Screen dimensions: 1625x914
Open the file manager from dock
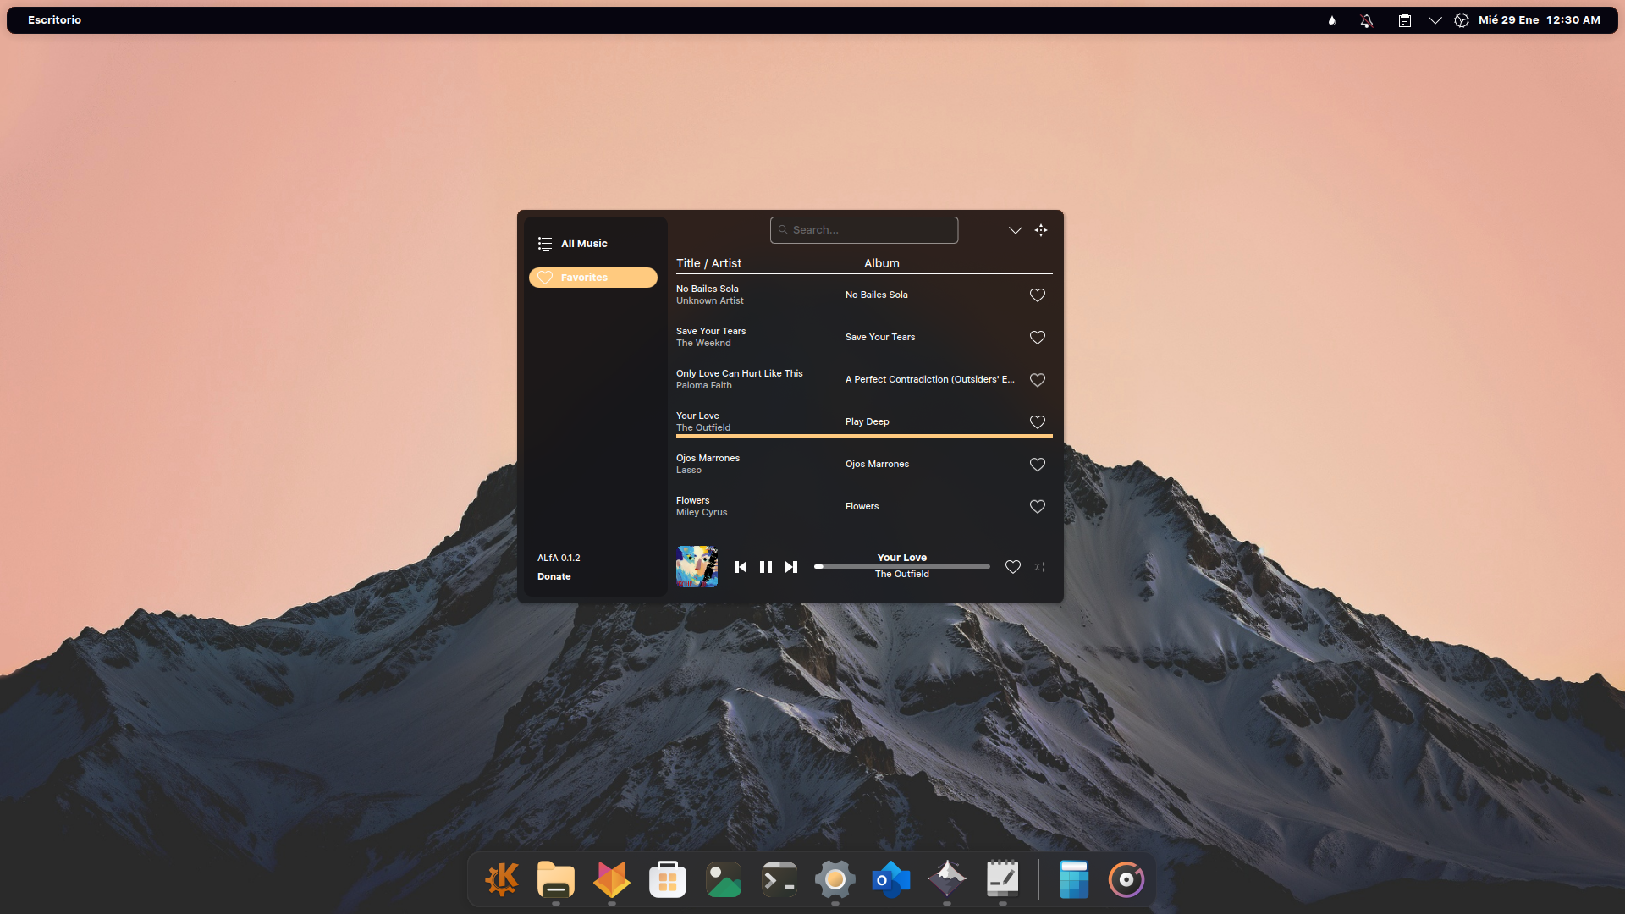(556, 880)
